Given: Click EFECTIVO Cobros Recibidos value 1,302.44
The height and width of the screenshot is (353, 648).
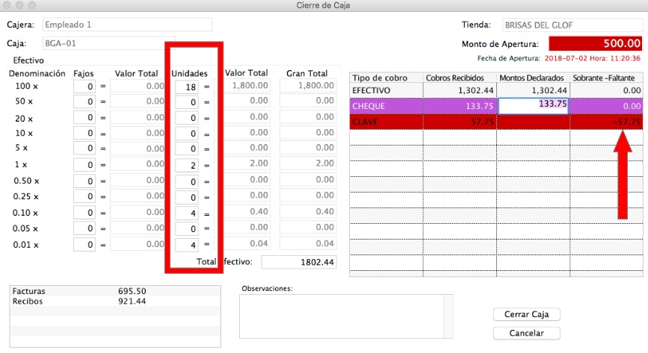Looking at the screenshot, I should coord(475,90).
